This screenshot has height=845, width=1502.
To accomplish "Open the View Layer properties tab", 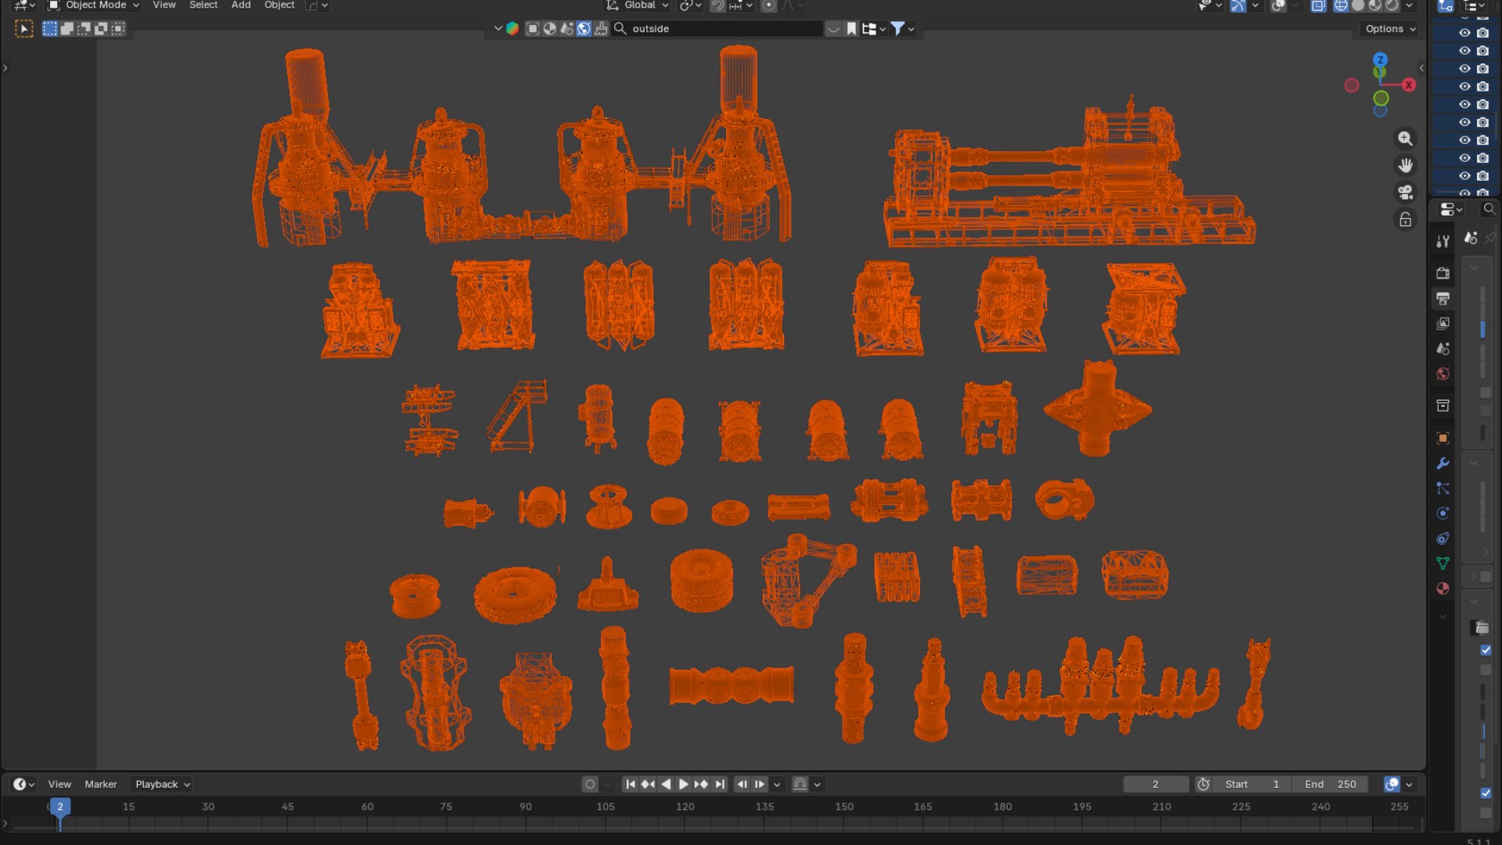I will coord(1443,323).
